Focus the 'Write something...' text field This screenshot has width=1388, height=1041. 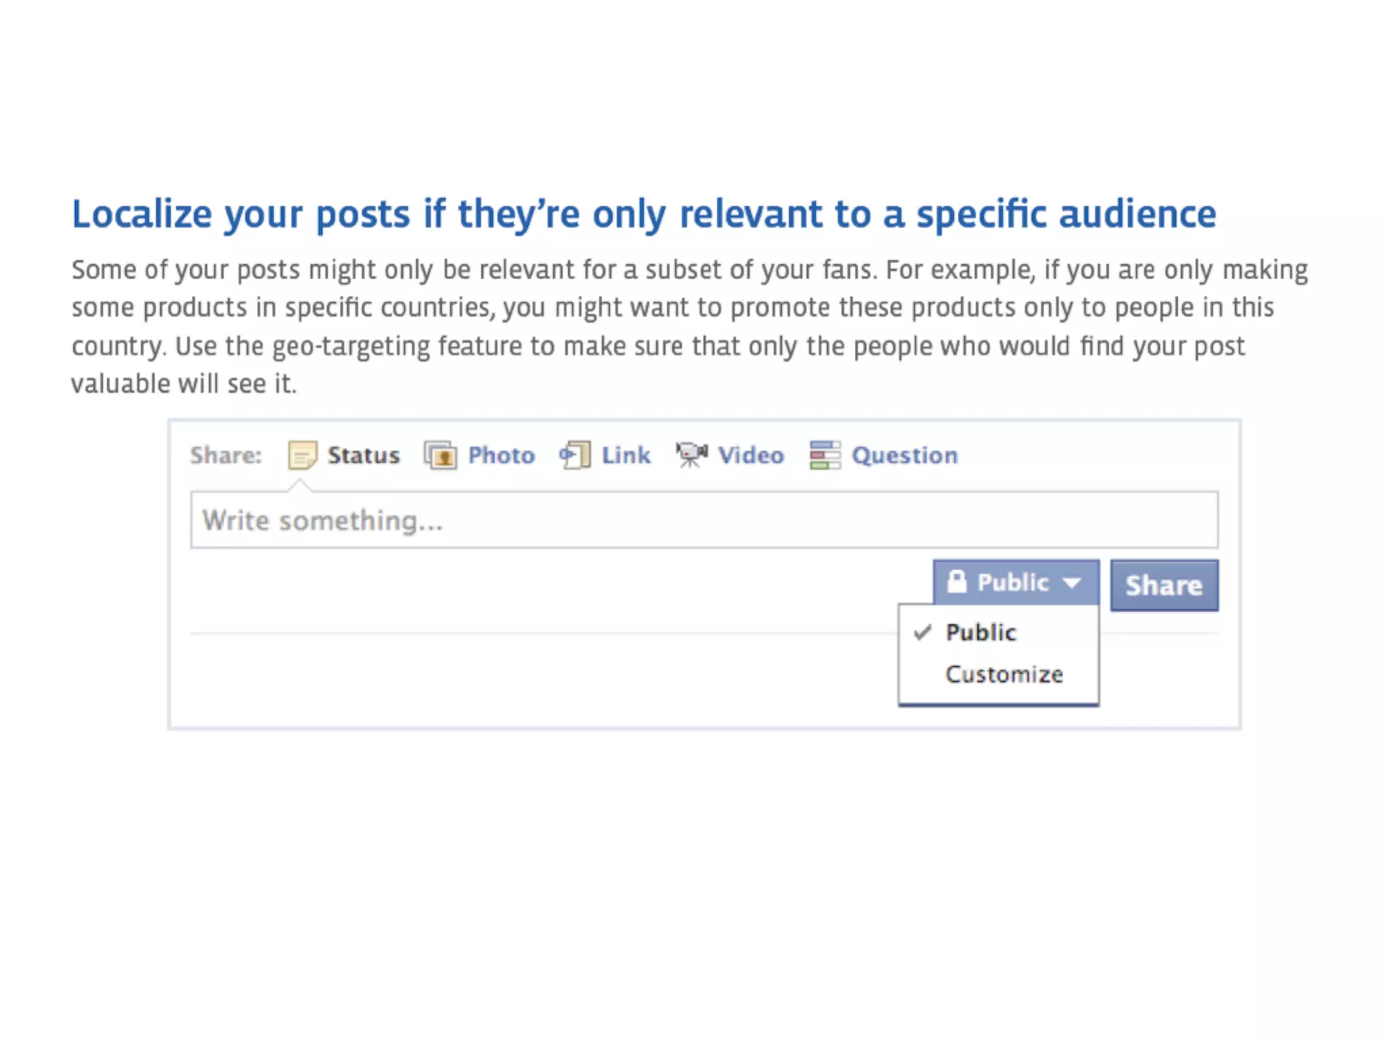pyautogui.click(x=703, y=520)
